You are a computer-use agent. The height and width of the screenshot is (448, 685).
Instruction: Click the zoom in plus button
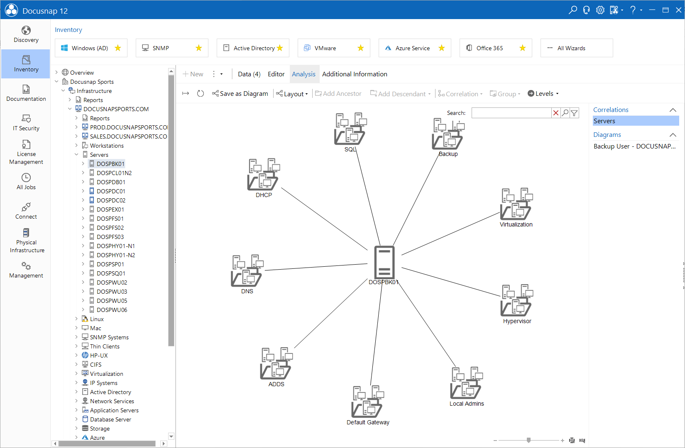pos(562,441)
